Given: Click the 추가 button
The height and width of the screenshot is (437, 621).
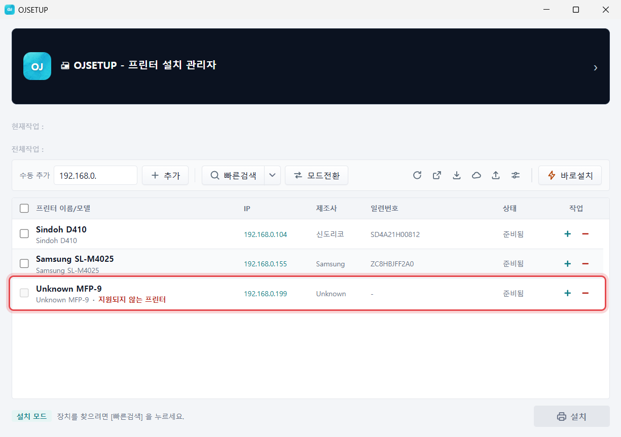Looking at the screenshot, I should pos(165,175).
